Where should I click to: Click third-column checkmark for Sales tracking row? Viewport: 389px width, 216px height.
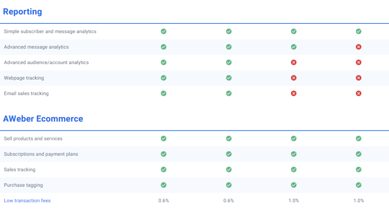coord(294,169)
